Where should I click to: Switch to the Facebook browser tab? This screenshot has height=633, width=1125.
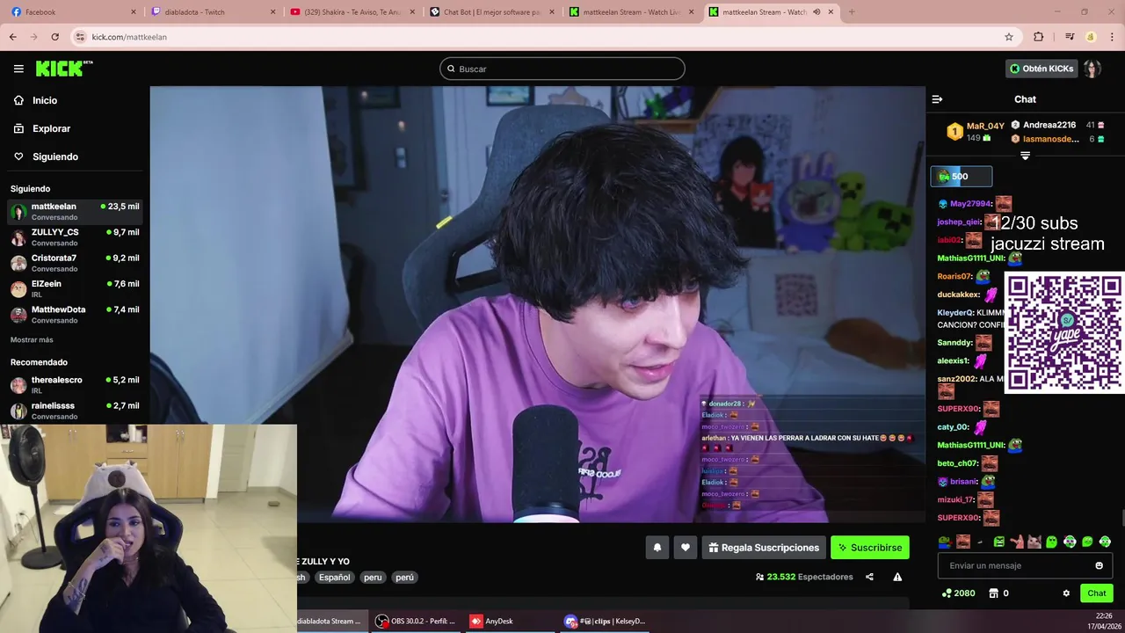75,12
